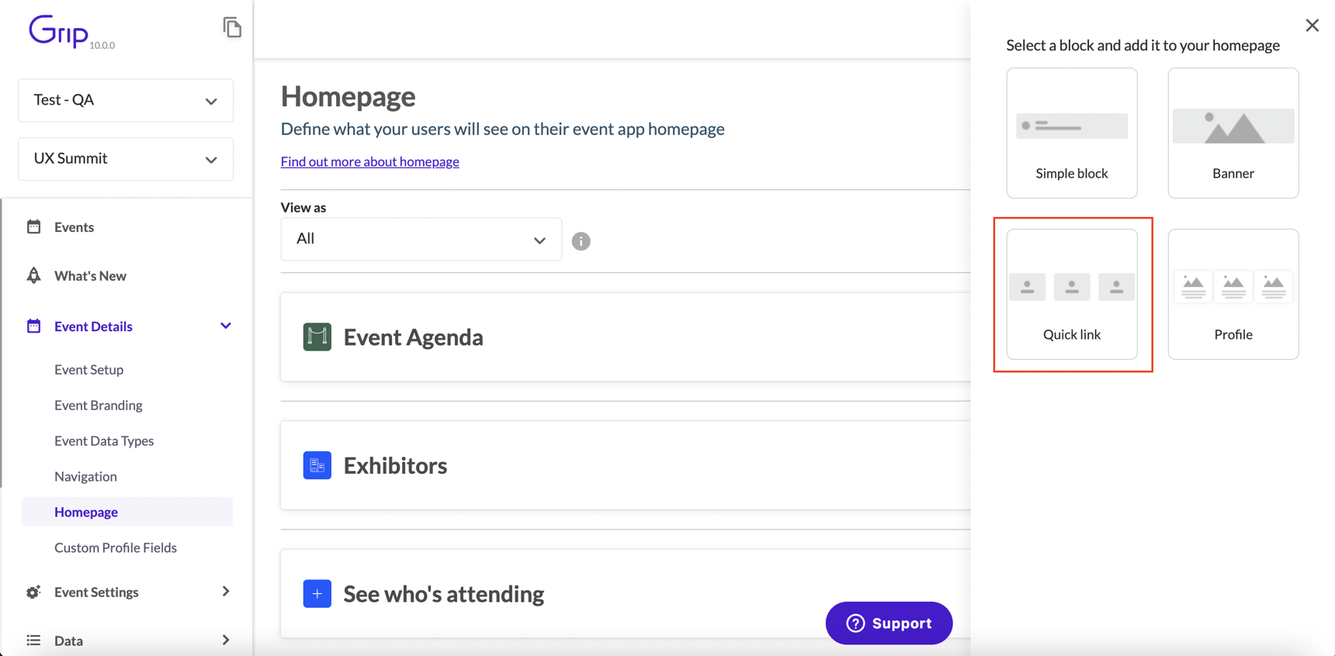This screenshot has width=1335, height=656.
Task: Expand the Event Settings section
Action: pos(225,592)
